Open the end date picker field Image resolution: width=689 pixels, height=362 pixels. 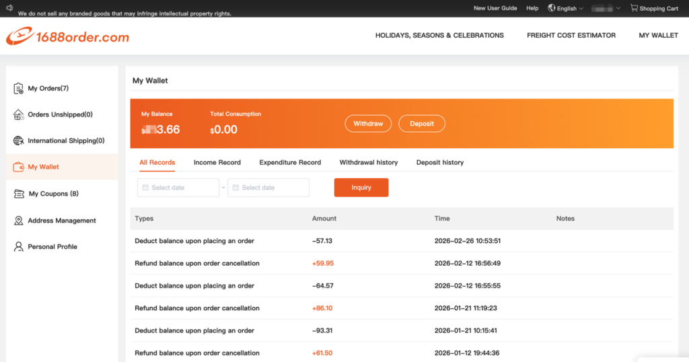pos(268,188)
